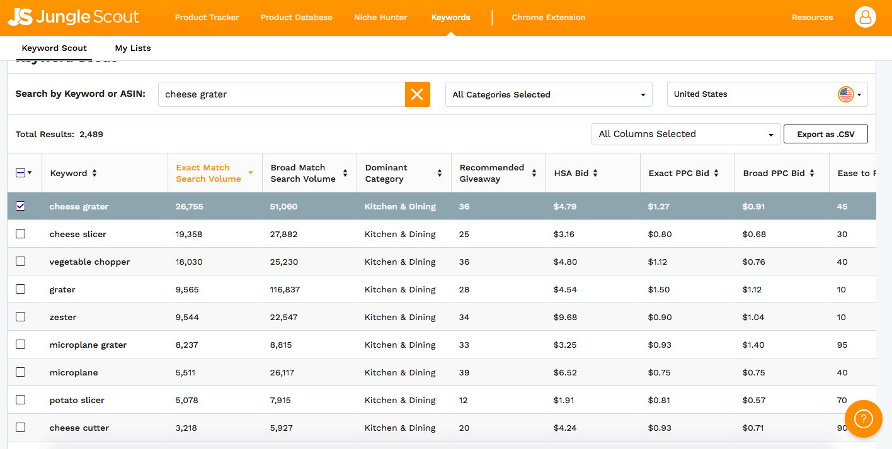Image resolution: width=892 pixels, height=449 pixels.
Task: Click the United States flag icon
Action: pos(845,94)
